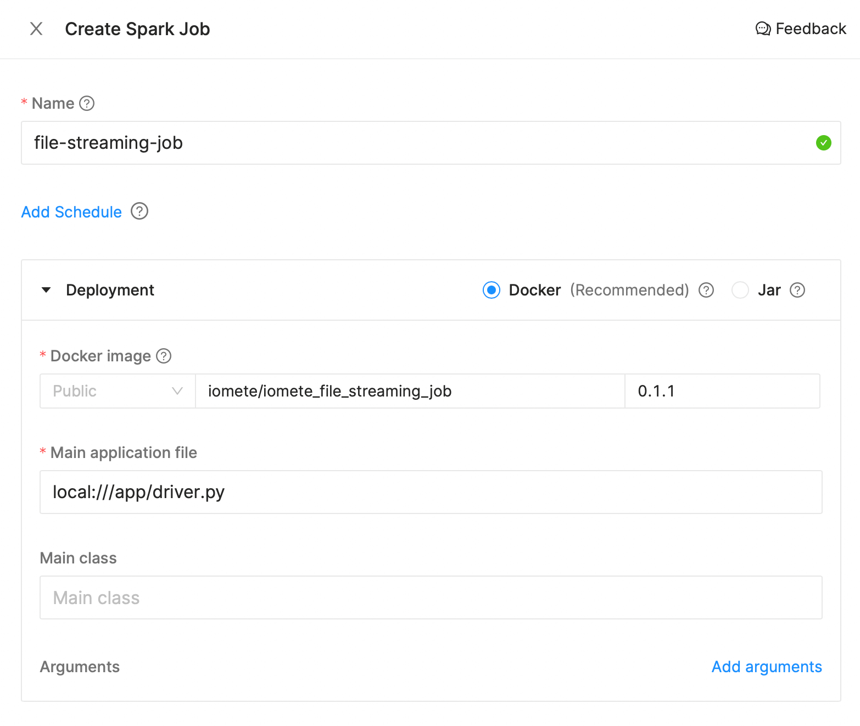Image resolution: width=860 pixels, height=726 pixels.
Task: Click the Arguments label
Action: [80, 667]
